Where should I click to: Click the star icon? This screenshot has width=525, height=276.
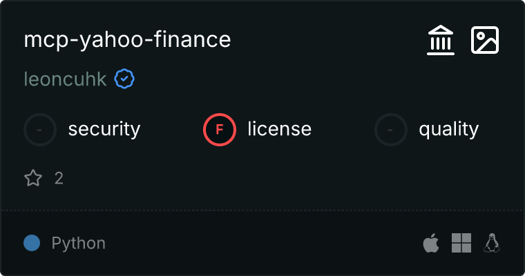33,179
